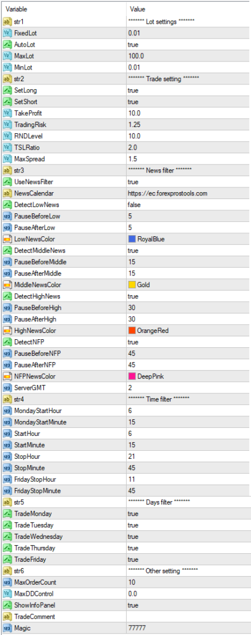251x635 pixels.
Task: Click the integer icon beside MaxOrderCount
Action: [7, 583]
